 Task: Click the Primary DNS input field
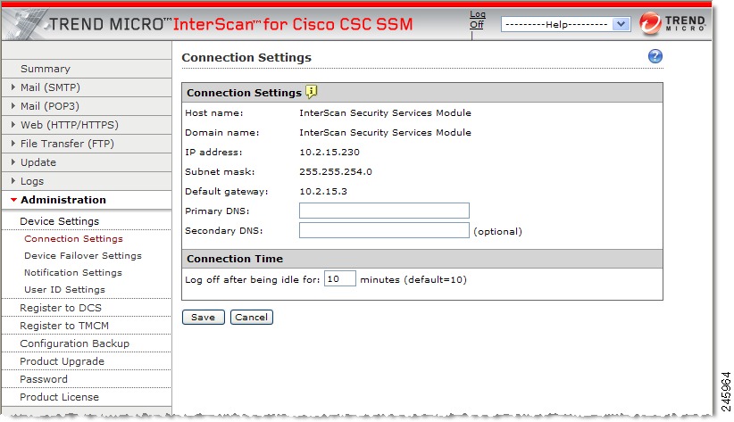click(384, 211)
